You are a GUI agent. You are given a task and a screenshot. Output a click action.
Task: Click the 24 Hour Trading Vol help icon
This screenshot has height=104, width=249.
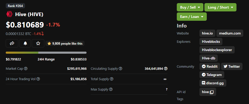click(x=38, y=79)
